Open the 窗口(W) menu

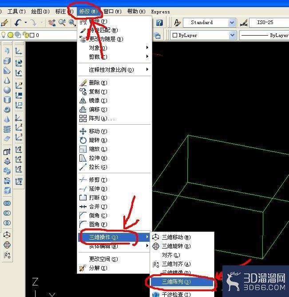[x=112, y=12]
